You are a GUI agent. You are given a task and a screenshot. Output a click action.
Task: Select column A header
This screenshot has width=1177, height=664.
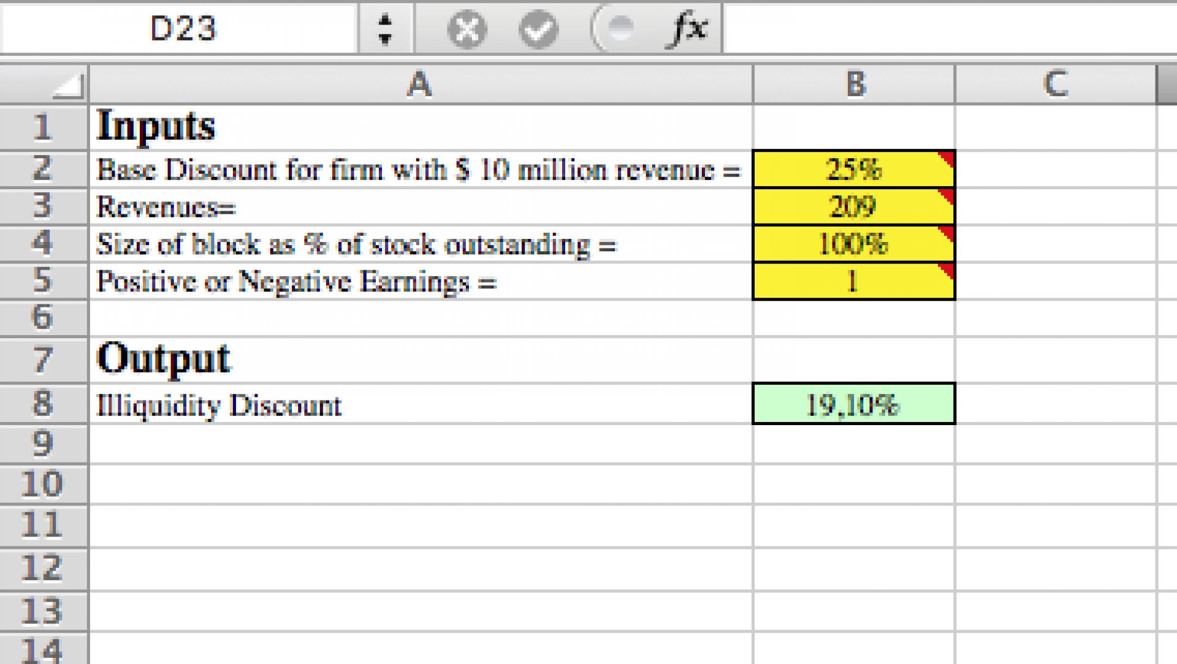point(421,85)
